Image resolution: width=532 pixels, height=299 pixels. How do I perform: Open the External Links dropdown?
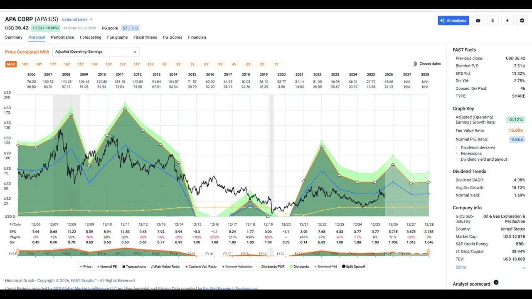[x=77, y=19]
